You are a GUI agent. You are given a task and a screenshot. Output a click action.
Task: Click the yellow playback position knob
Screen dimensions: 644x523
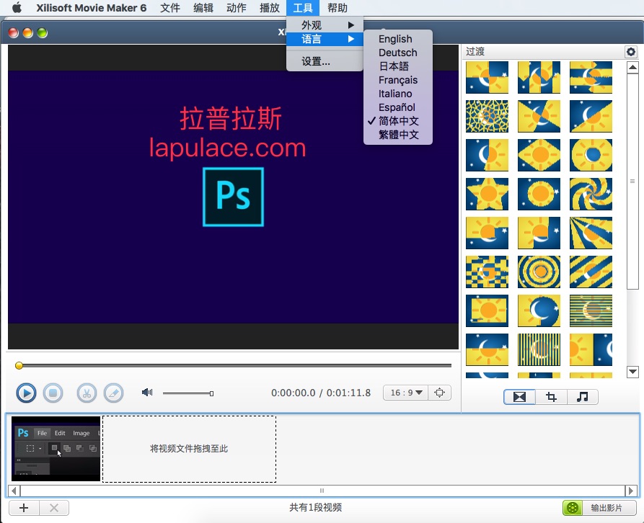coord(19,365)
